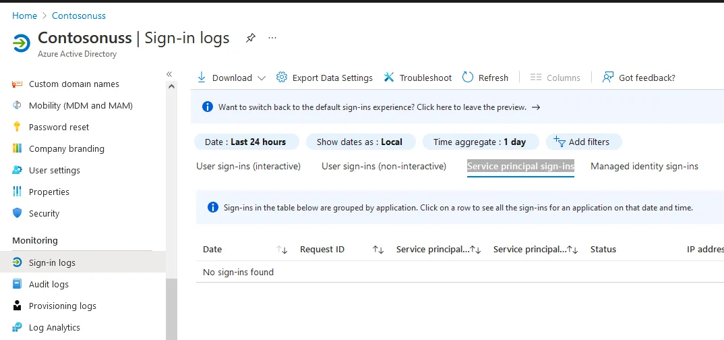Sort the second Service principal column
724x340 pixels.
pos(572,250)
